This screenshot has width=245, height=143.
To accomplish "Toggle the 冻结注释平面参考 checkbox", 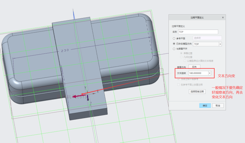I will [x=179, y=79].
